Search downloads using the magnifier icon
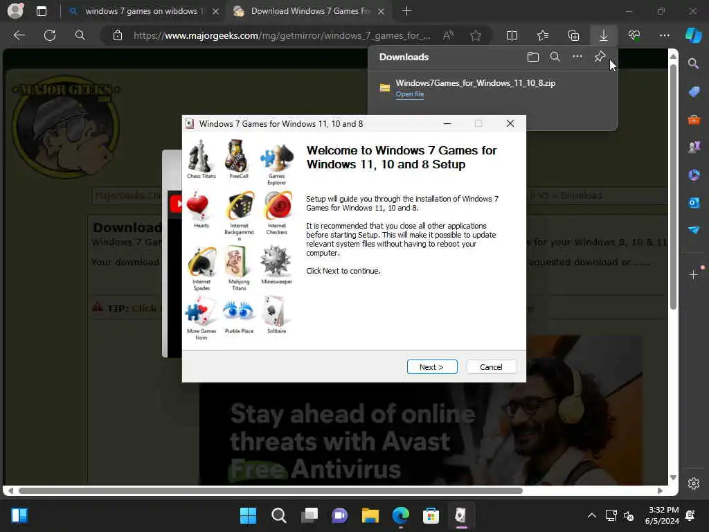Screen dimensions: 709x532 [555, 57]
